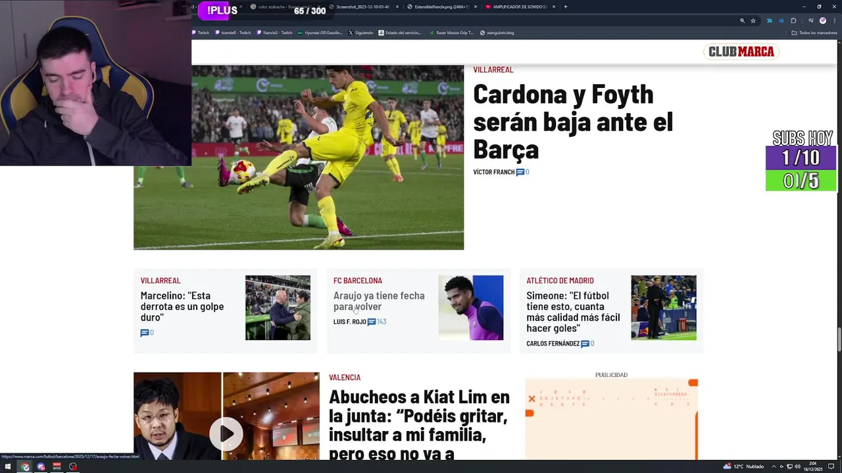The image size is (842, 473).
Task: Click the FC BARCELONA section tag
Action: tap(358, 281)
